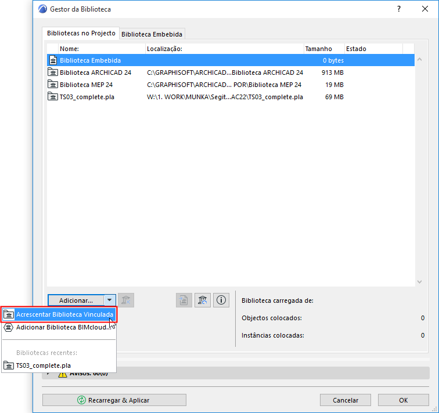Click the path ending POR\Biblioteca MEP 24
This screenshot has width=439, height=413.
224,85
